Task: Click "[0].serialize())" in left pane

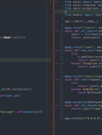Action: pos(19,89)
